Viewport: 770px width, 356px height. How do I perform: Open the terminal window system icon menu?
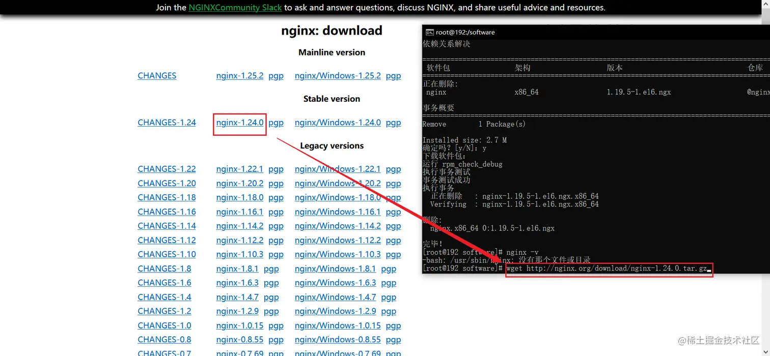point(429,32)
